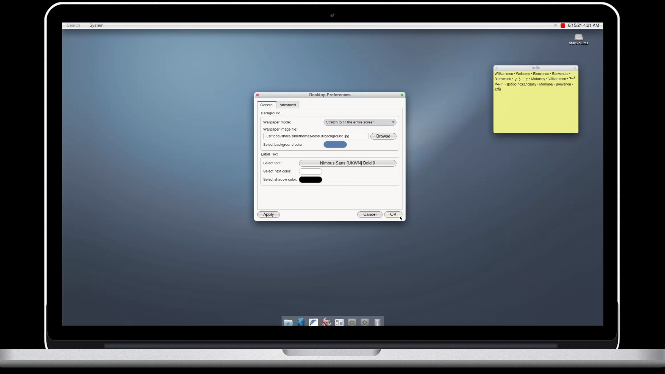Pick a new background color swatch
Viewport: 665px width, 374px height.
point(335,144)
